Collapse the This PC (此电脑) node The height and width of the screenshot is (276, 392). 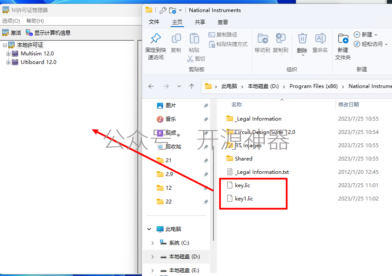coord(149,229)
